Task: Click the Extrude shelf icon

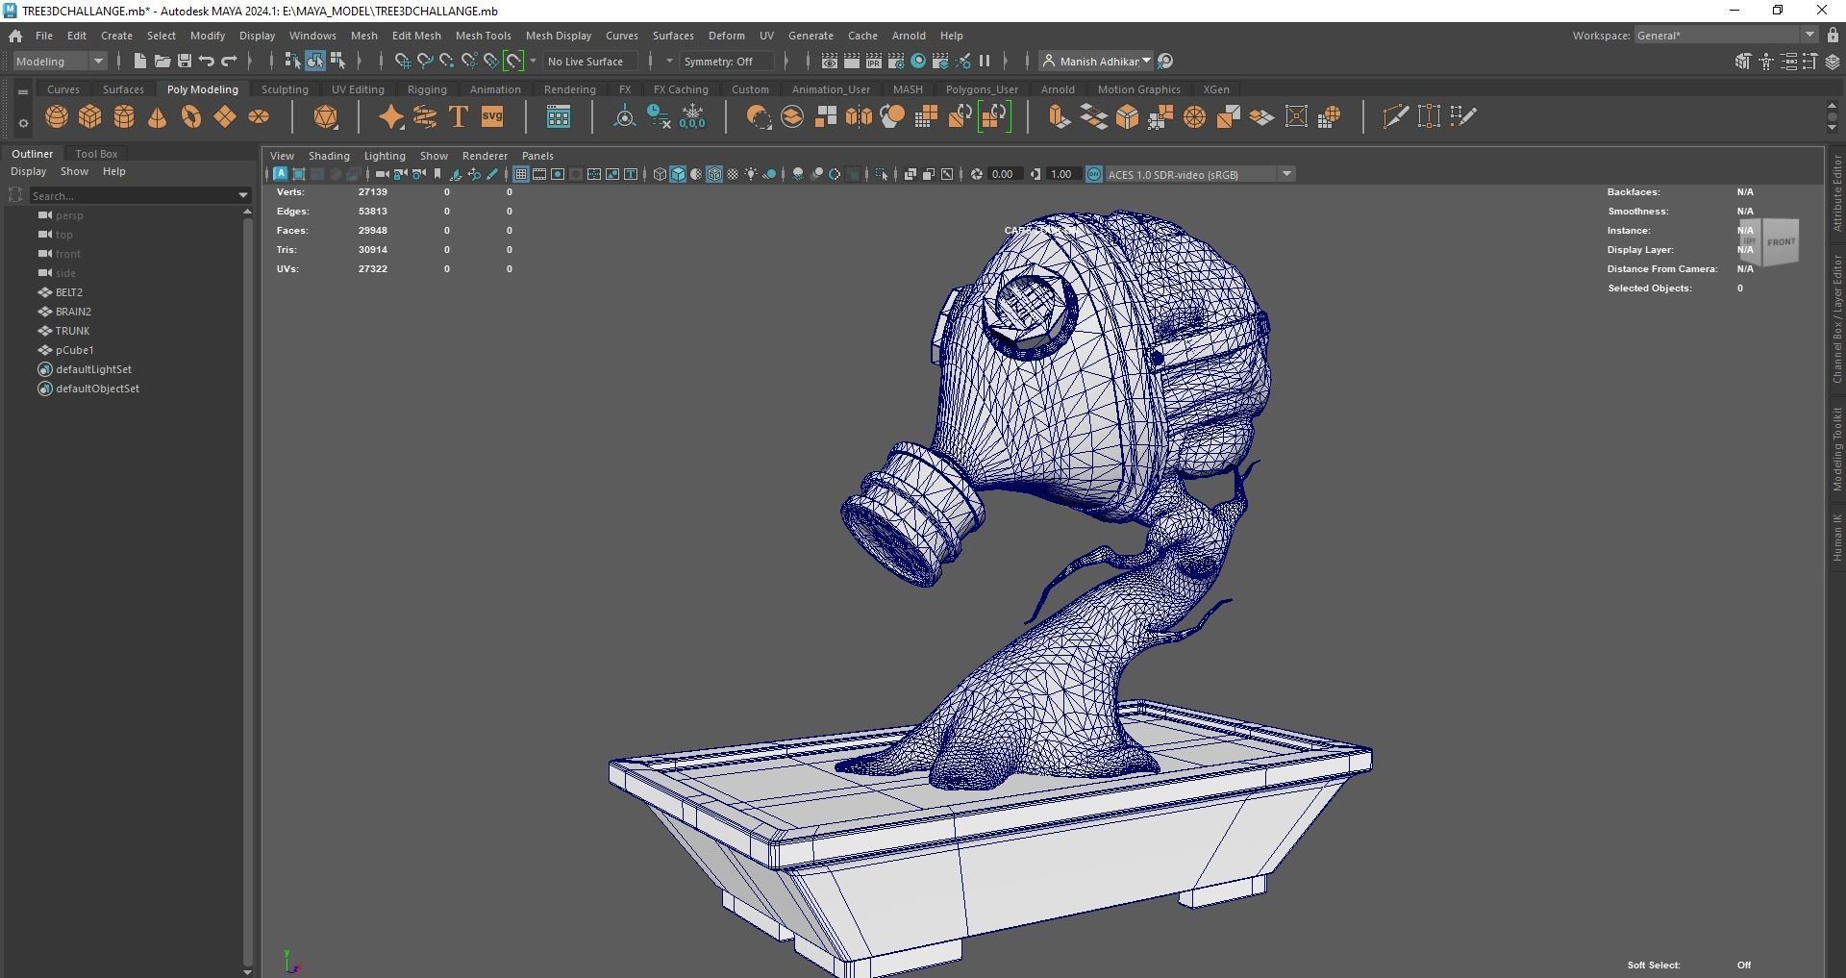Action: [x=1059, y=117]
